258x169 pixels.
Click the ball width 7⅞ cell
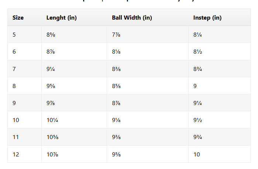tap(116, 35)
